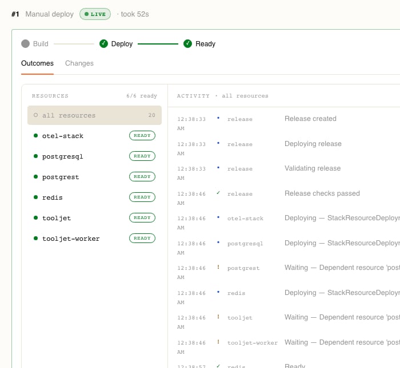Screen dimensions: 400x368
Task: Click the '6/6 ready' resources counter
Action: [x=142, y=96]
